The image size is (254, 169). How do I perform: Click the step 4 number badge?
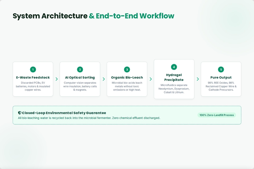[x=174, y=67]
